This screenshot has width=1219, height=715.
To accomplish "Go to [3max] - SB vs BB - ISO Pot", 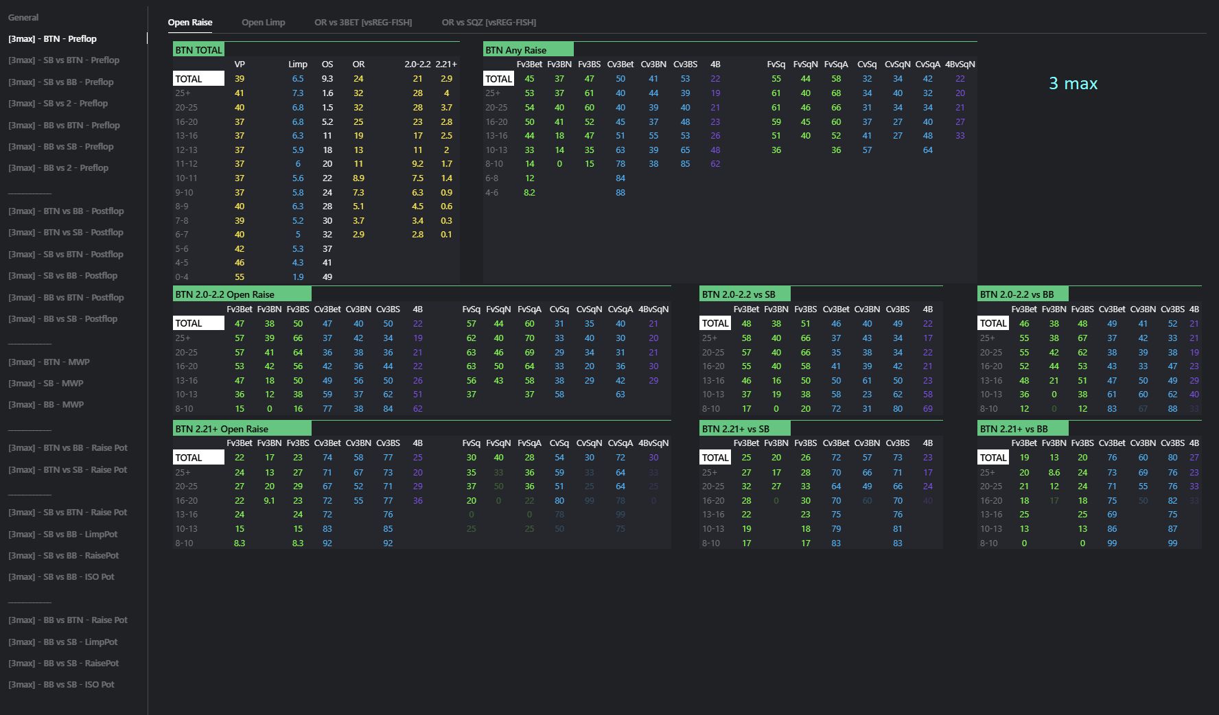I will click(62, 577).
